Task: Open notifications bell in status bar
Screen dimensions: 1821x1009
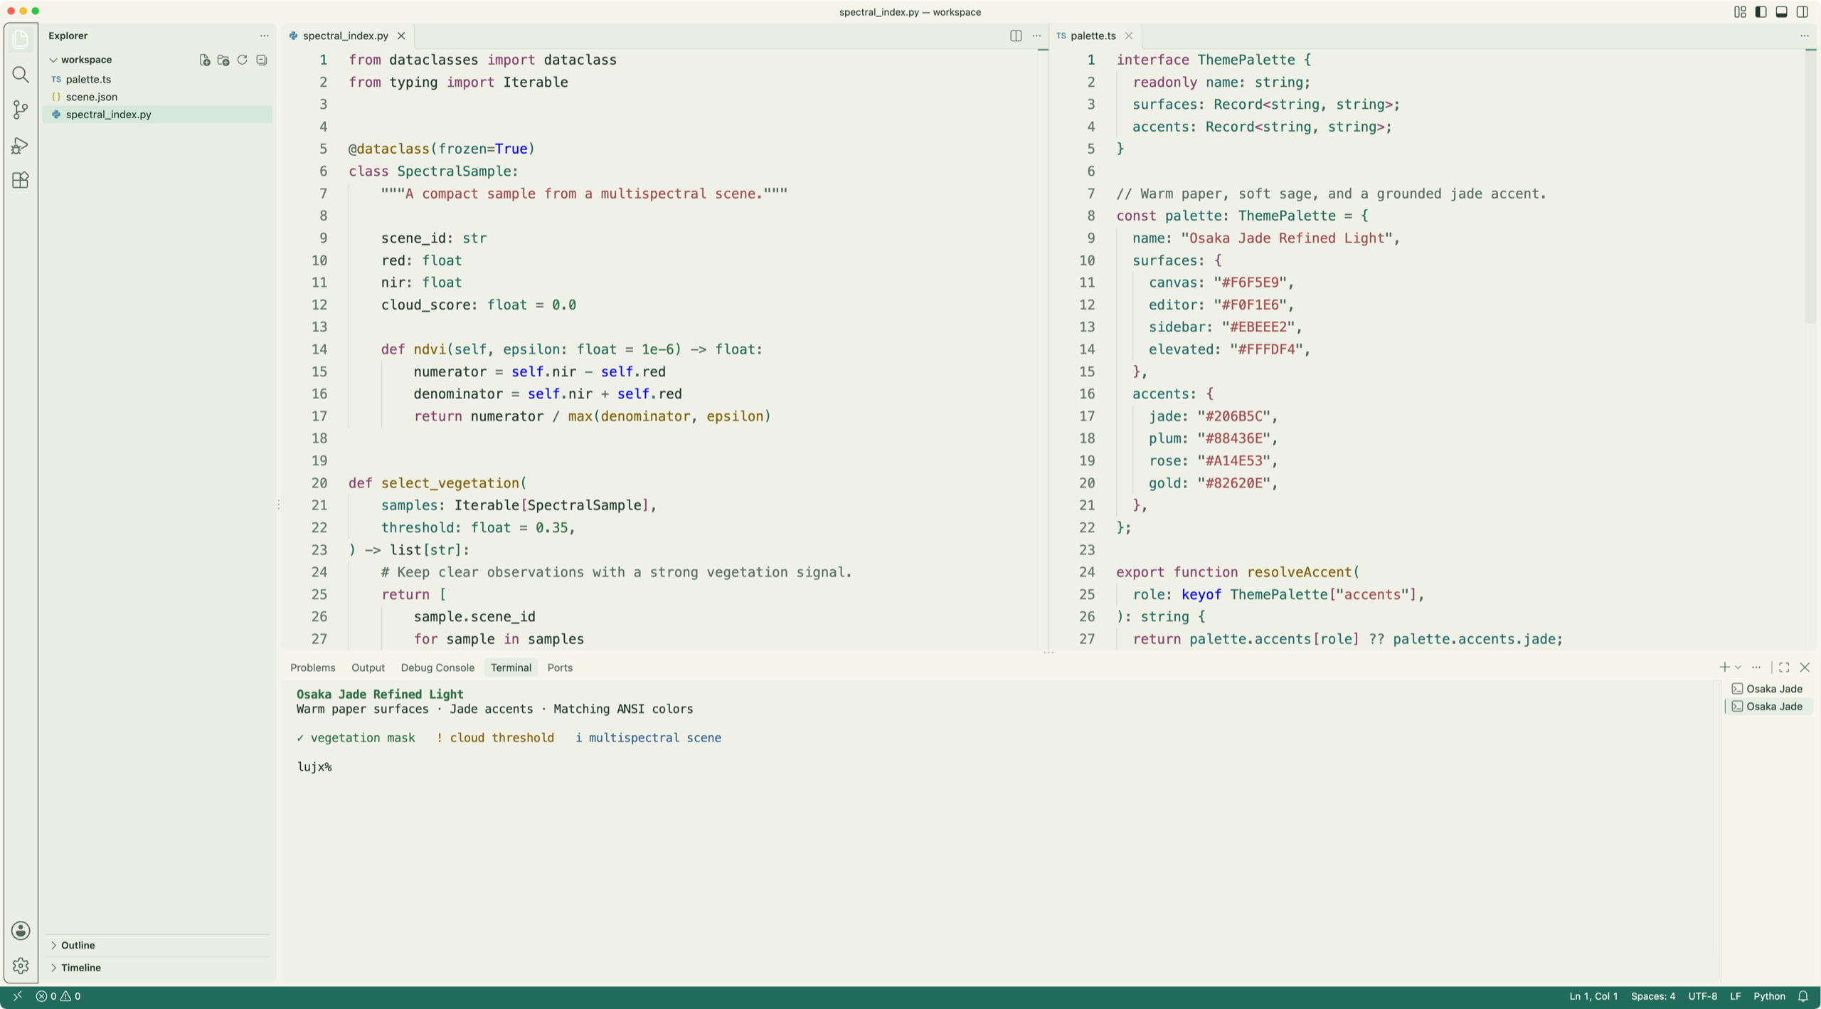Action: click(x=1803, y=996)
